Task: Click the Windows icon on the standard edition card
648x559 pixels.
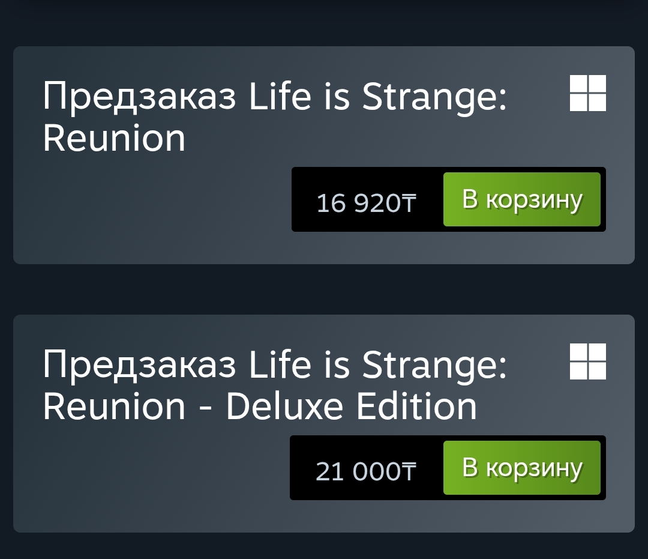Action: [587, 94]
